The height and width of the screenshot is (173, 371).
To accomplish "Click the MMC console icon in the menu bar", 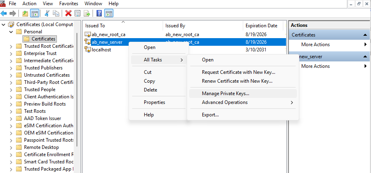I will 2,3.
